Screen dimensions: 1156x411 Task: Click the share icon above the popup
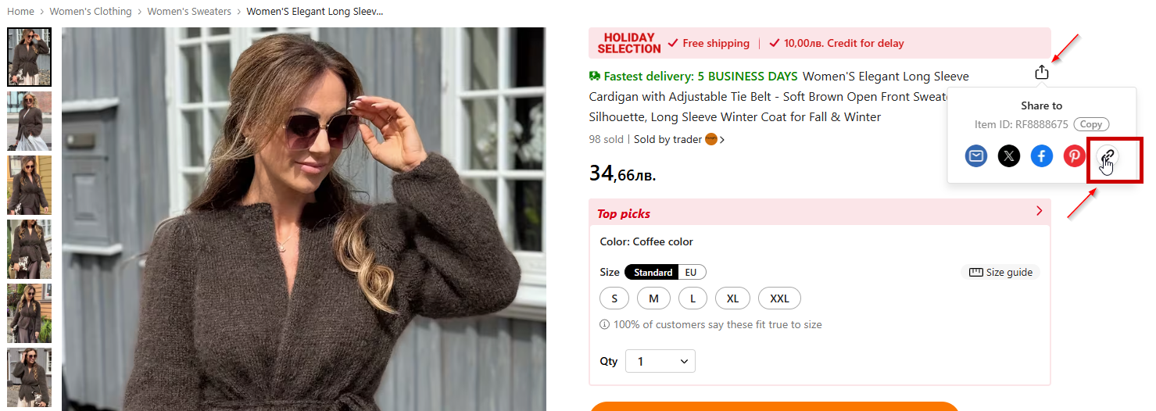(x=1041, y=72)
